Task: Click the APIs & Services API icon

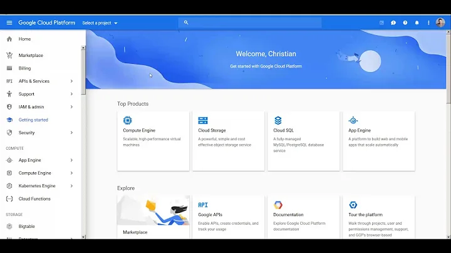Action: [9, 81]
